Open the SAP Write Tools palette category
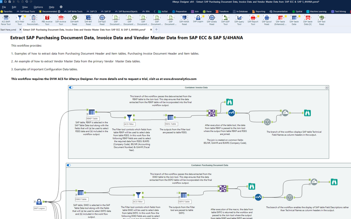 coord(73,11)
